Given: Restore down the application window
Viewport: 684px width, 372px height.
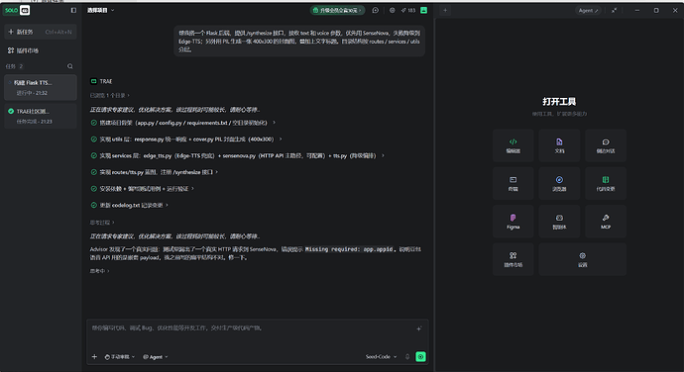Looking at the screenshot, I should click(656, 10).
